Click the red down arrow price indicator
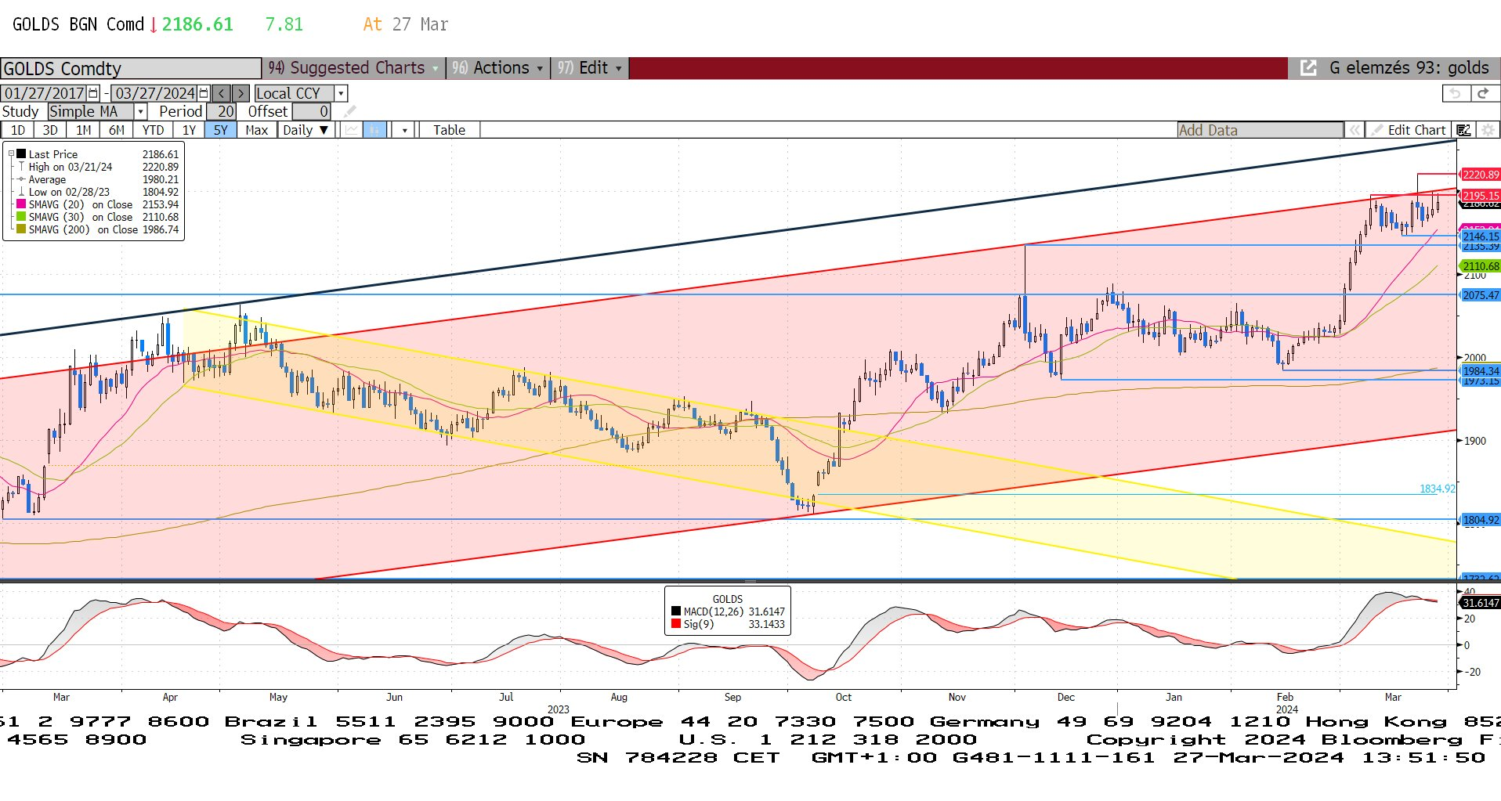Screen dimensions: 1501x801 pos(154,25)
